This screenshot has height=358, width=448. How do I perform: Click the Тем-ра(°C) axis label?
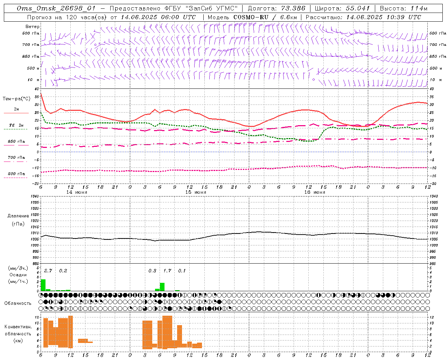16,99
